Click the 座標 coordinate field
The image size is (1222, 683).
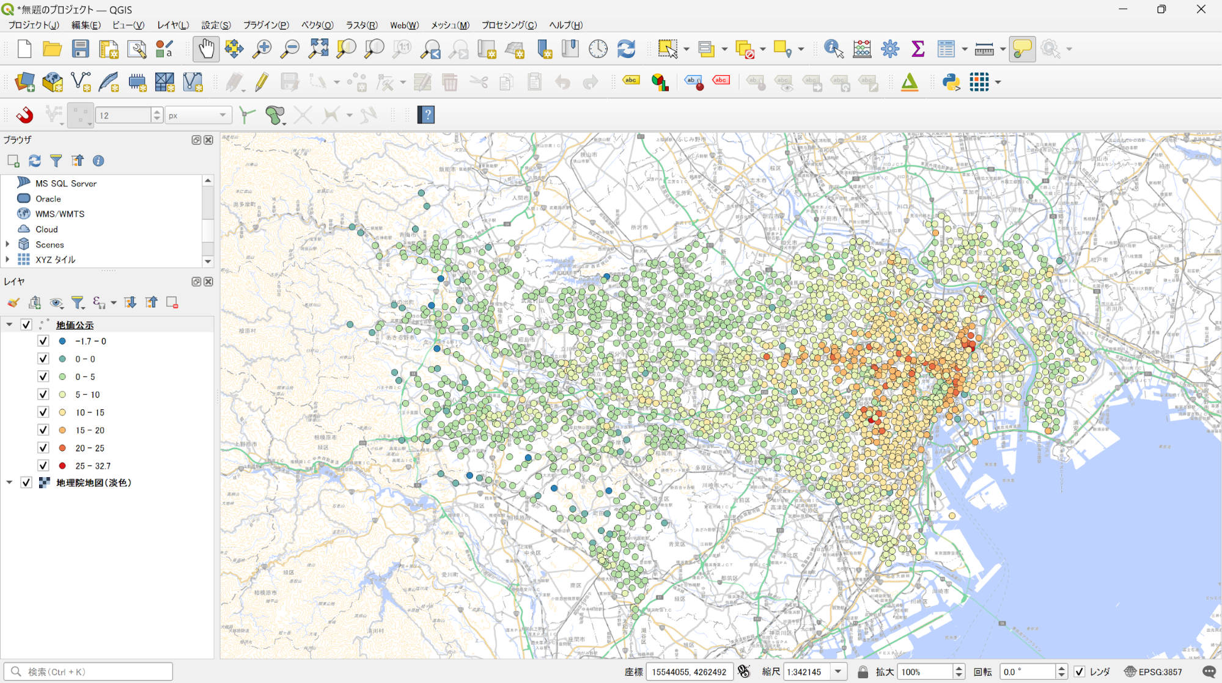689,671
